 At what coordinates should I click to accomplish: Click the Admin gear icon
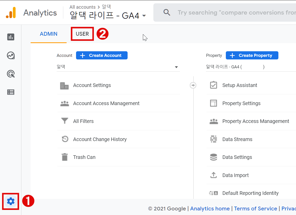point(11,201)
